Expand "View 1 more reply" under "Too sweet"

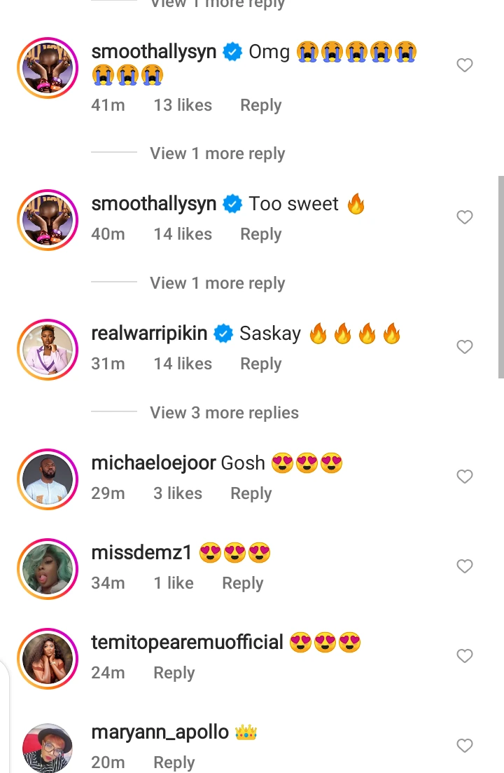click(217, 283)
